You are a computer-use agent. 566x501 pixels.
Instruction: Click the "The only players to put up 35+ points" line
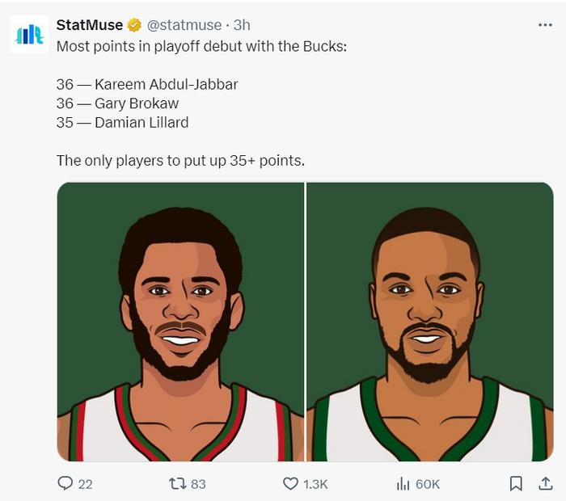[x=180, y=160]
